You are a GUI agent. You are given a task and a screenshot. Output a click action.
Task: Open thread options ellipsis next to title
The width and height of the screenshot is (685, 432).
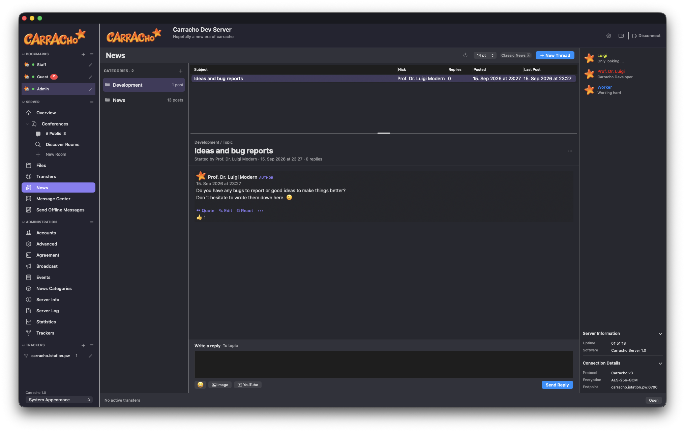(570, 151)
